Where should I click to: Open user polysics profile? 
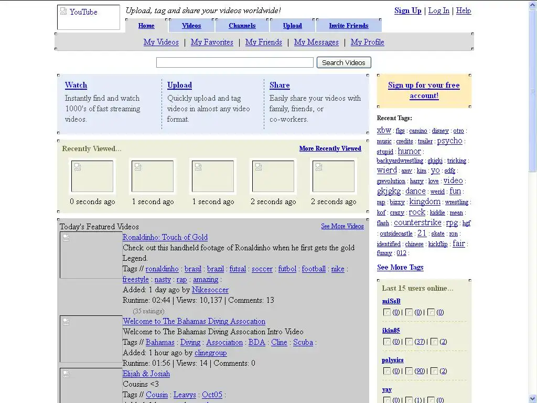(x=392, y=360)
